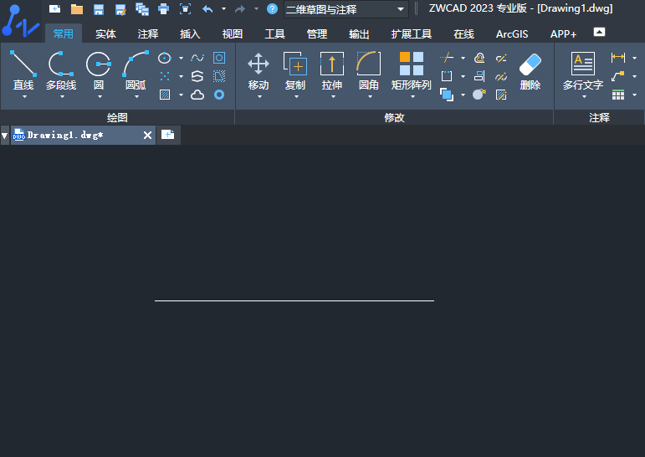Expand the ellipse tool dropdown arrow

(x=181, y=58)
